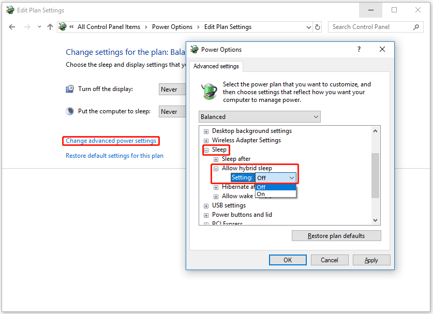Confirm with the OK button
This screenshot has width=433, height=314.
288,260
